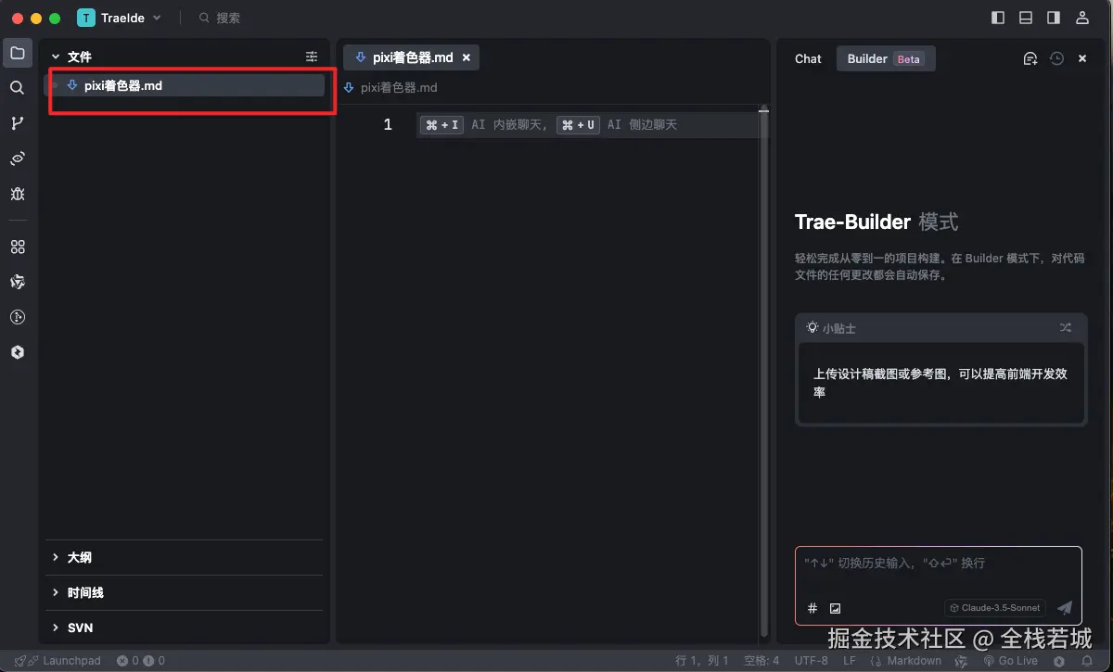Open the chat history clock icon
1113x672 pixels.
point(1056,58)
